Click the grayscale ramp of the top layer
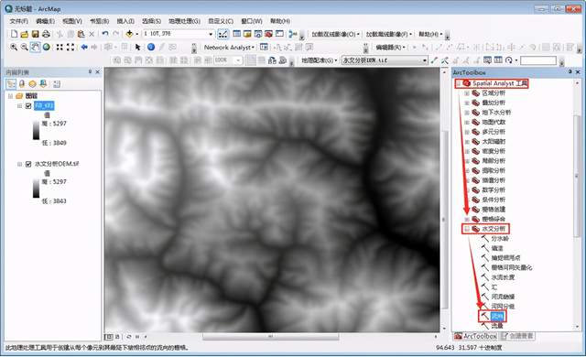 tap(37, 130)
